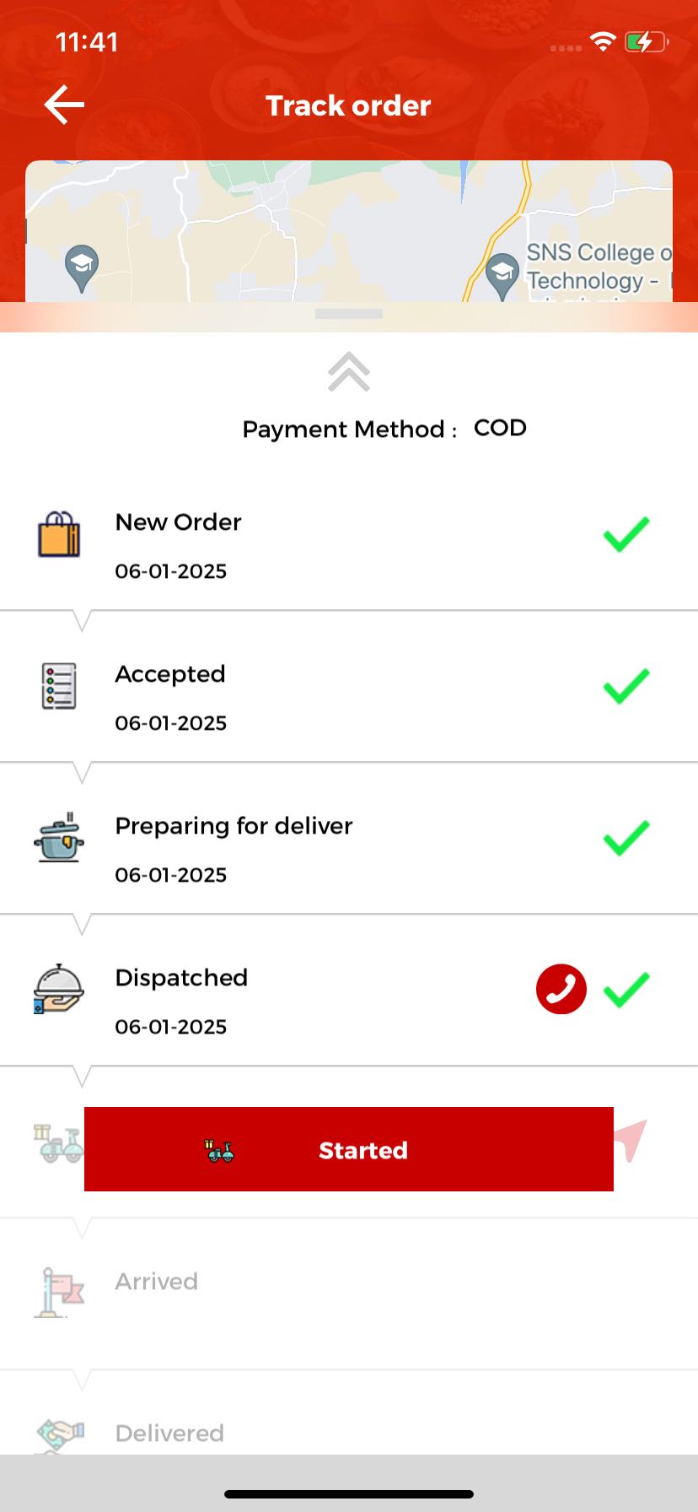Tap the Arrived flag icon
Screen dimensions: 698x1512
tap(59, 1293)
